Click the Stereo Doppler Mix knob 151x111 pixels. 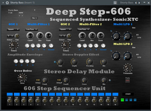(x=104, y=62)
